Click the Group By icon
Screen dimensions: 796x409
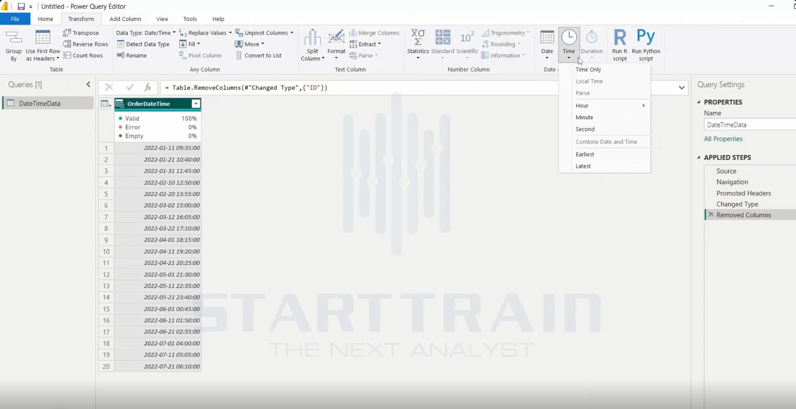click(14, 38)
